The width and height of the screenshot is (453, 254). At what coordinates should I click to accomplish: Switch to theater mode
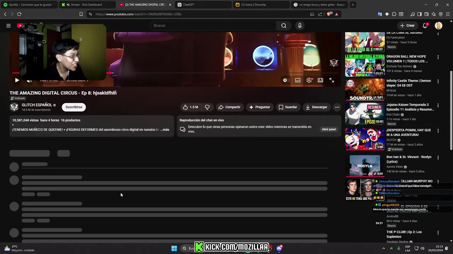(x=320, y=80)
